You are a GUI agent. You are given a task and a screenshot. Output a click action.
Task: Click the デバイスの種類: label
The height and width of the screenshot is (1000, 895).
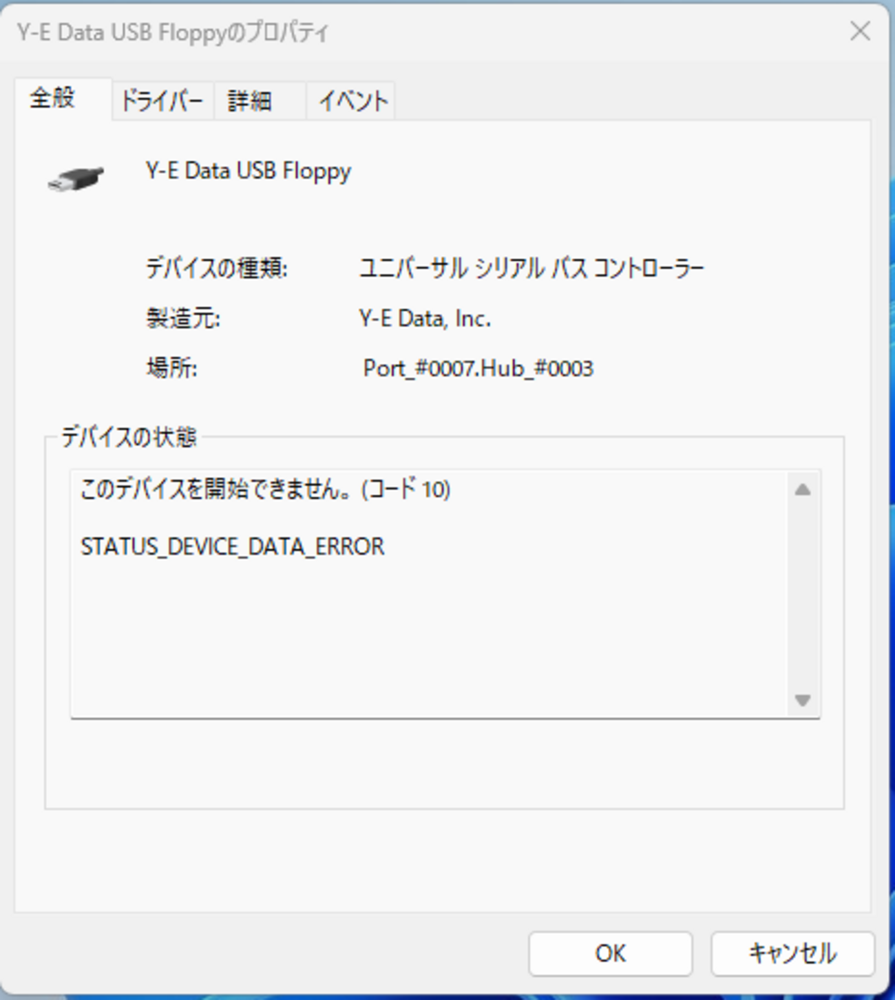coord(217,268)
